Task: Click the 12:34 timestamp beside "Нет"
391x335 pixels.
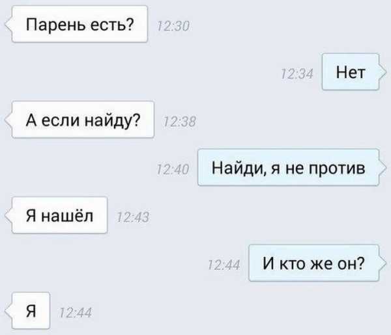Action: tap(297, 74)
